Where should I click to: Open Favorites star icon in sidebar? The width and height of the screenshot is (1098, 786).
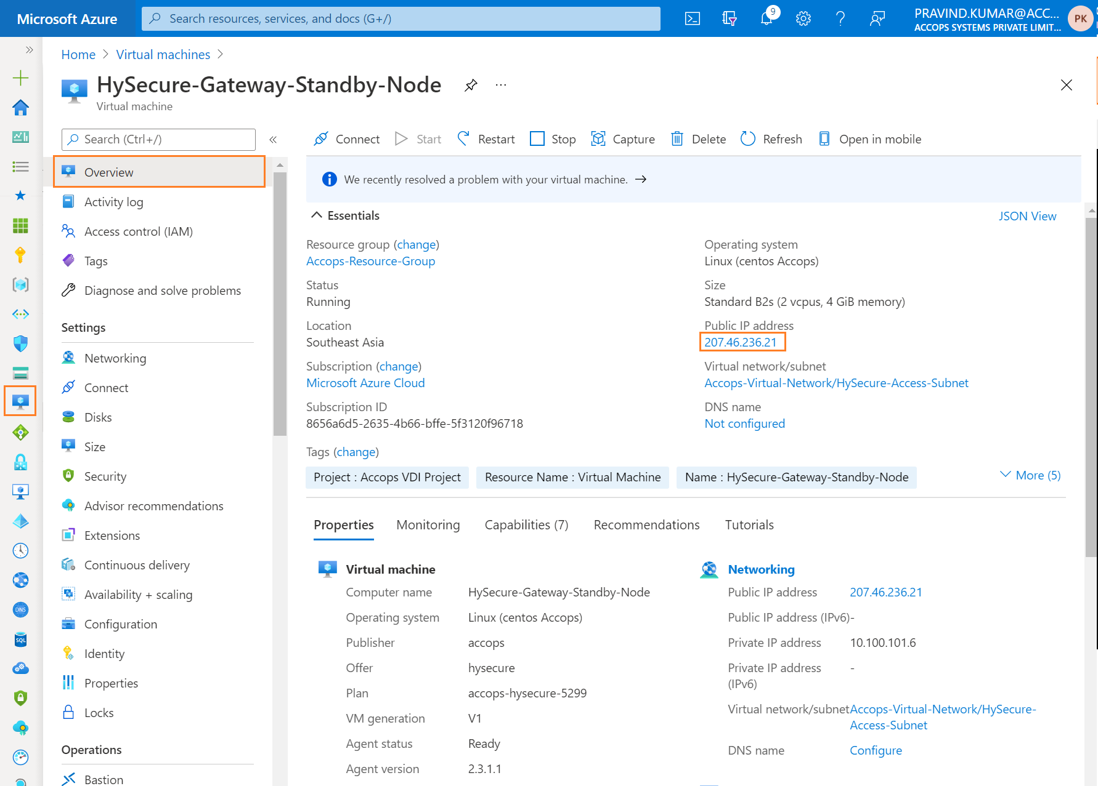(20, 196)
